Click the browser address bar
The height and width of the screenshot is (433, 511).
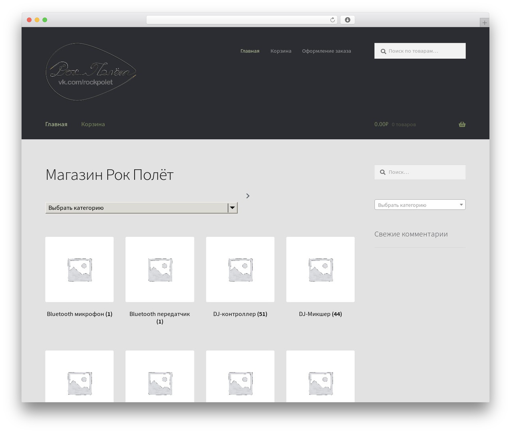(x=242, y=20)
